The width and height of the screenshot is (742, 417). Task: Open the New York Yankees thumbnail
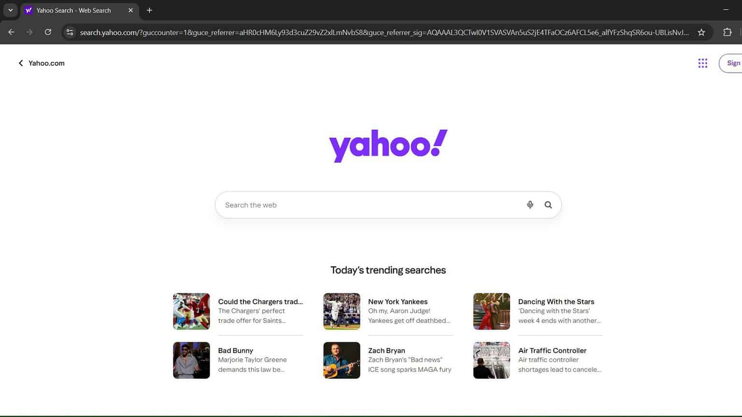[342, 311]
